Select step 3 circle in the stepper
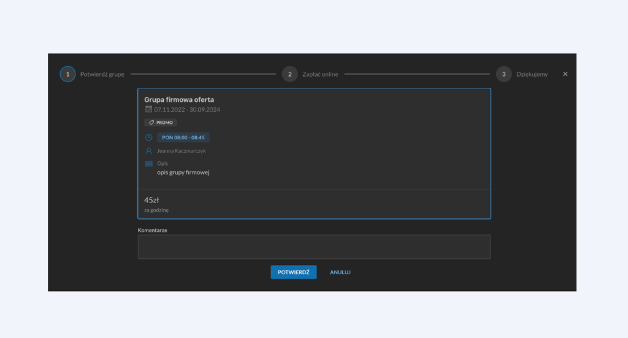This screenshot has height=338, width=628. (x=504, y=74)
